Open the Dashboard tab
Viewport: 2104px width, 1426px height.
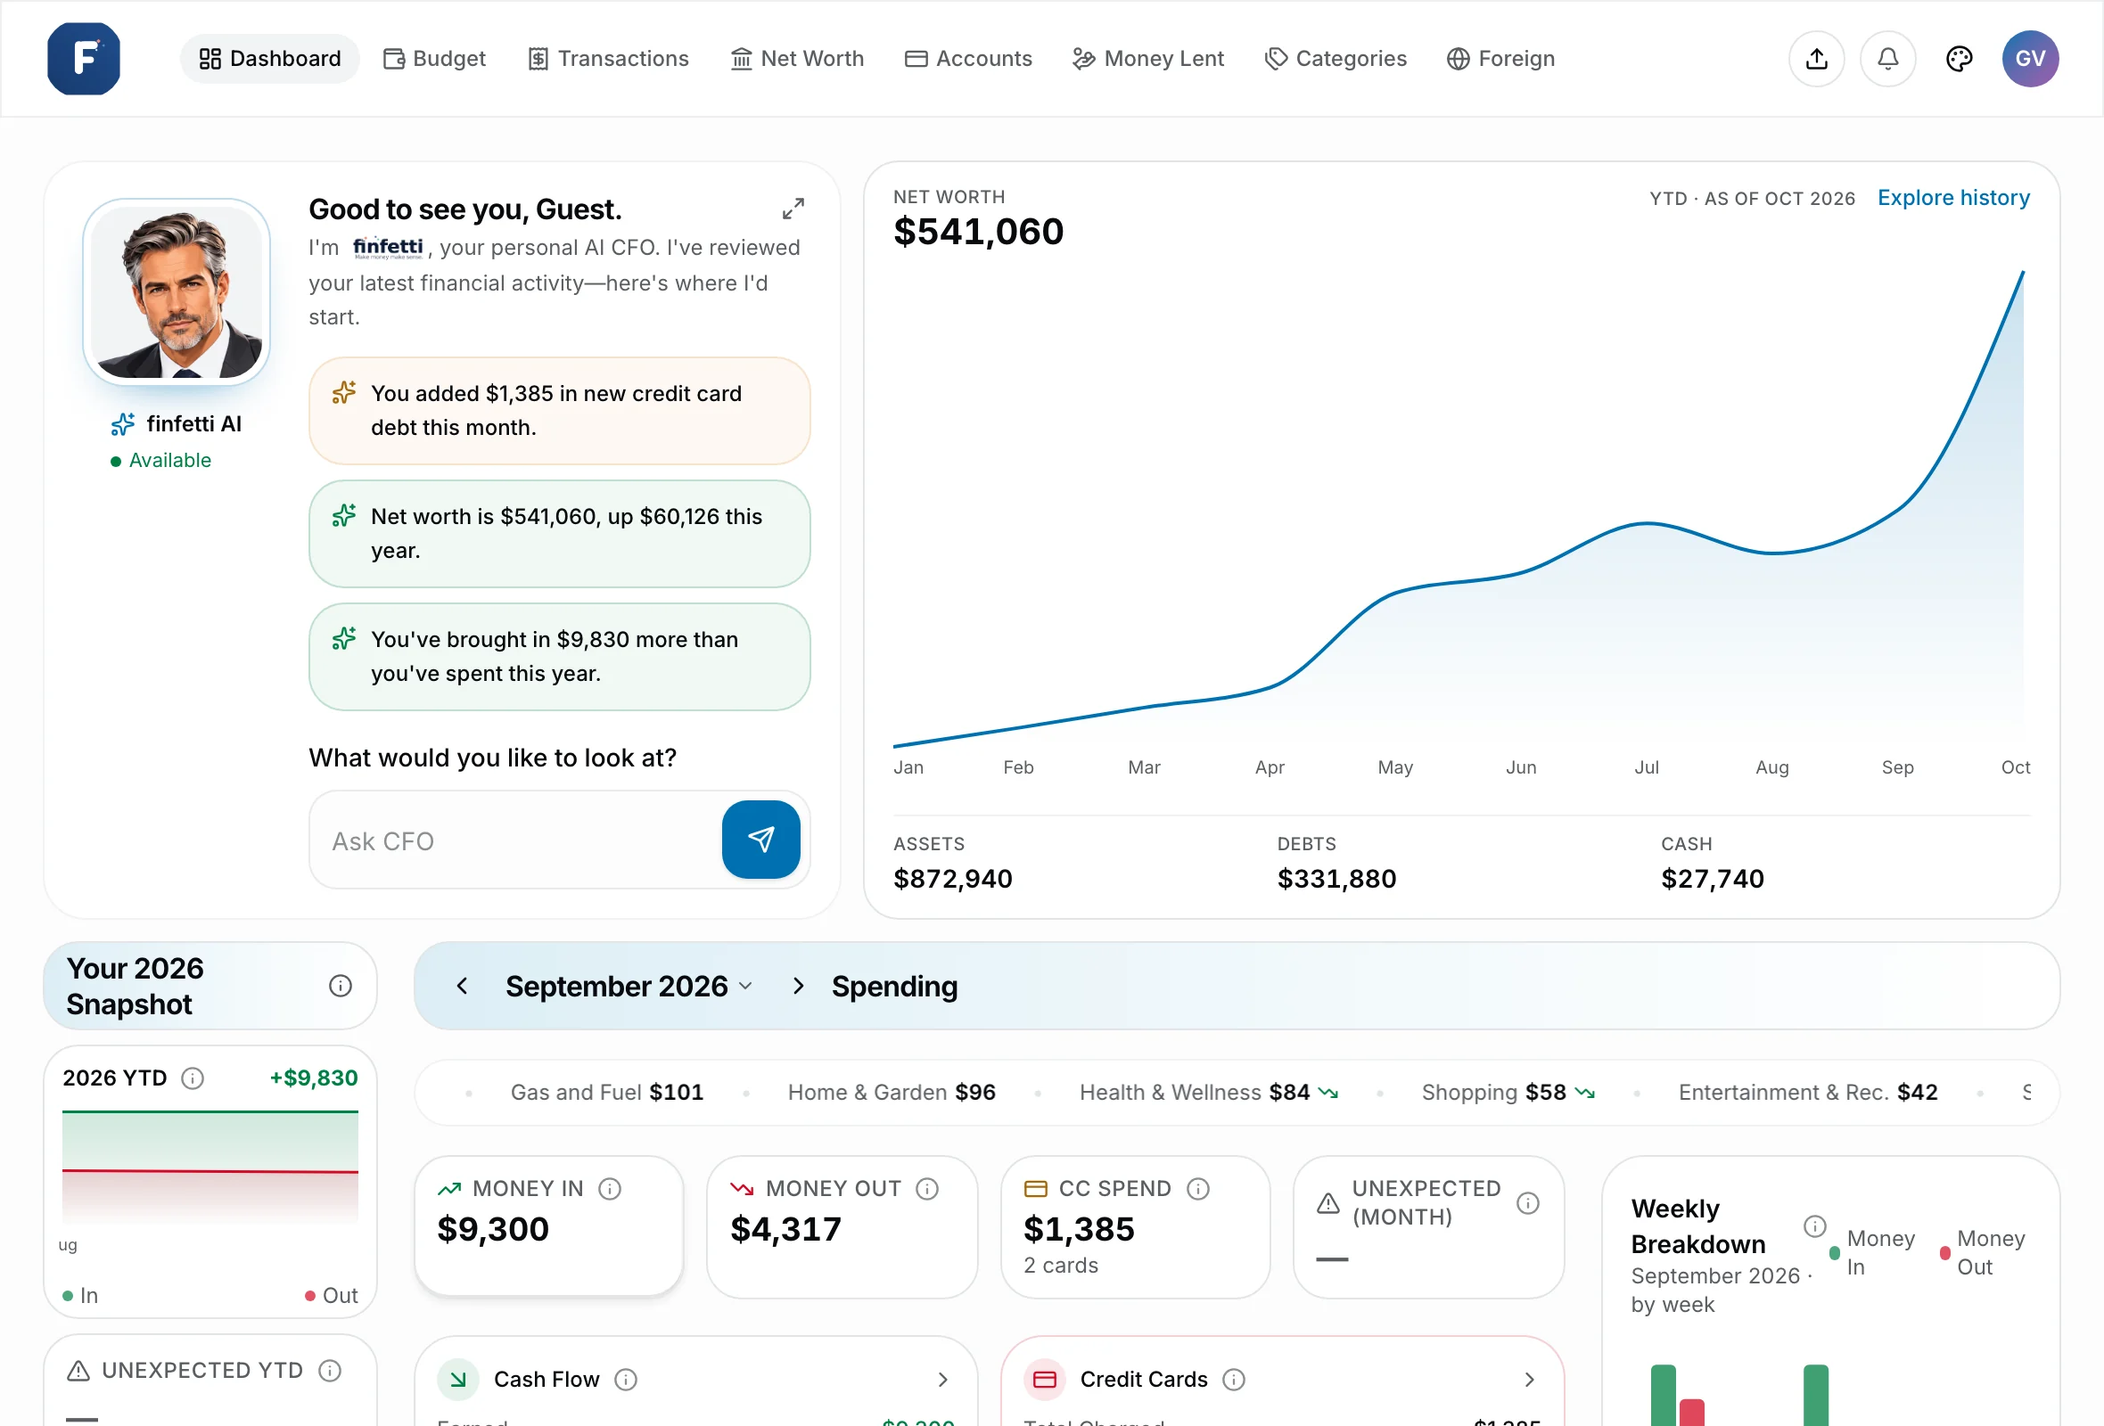point(270,59)
